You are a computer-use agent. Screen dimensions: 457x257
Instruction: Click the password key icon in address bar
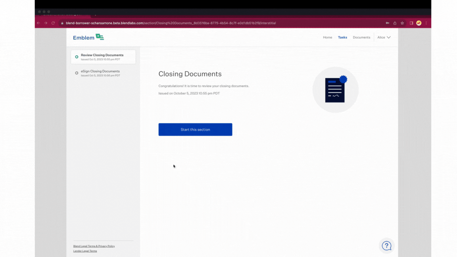(x=388, y=23)
